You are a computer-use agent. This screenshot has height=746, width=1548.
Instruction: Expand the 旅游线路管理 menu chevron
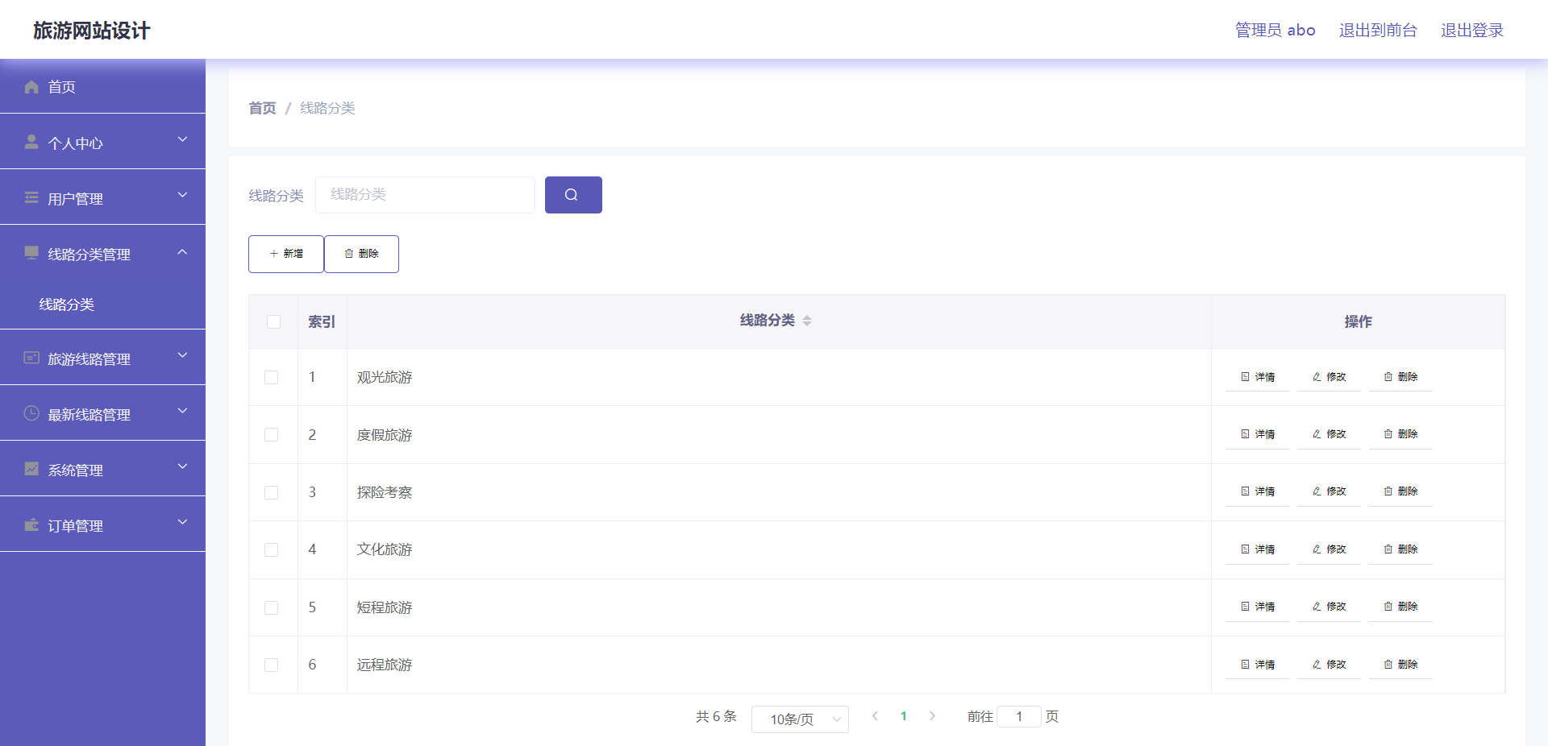tap(182, 357)
